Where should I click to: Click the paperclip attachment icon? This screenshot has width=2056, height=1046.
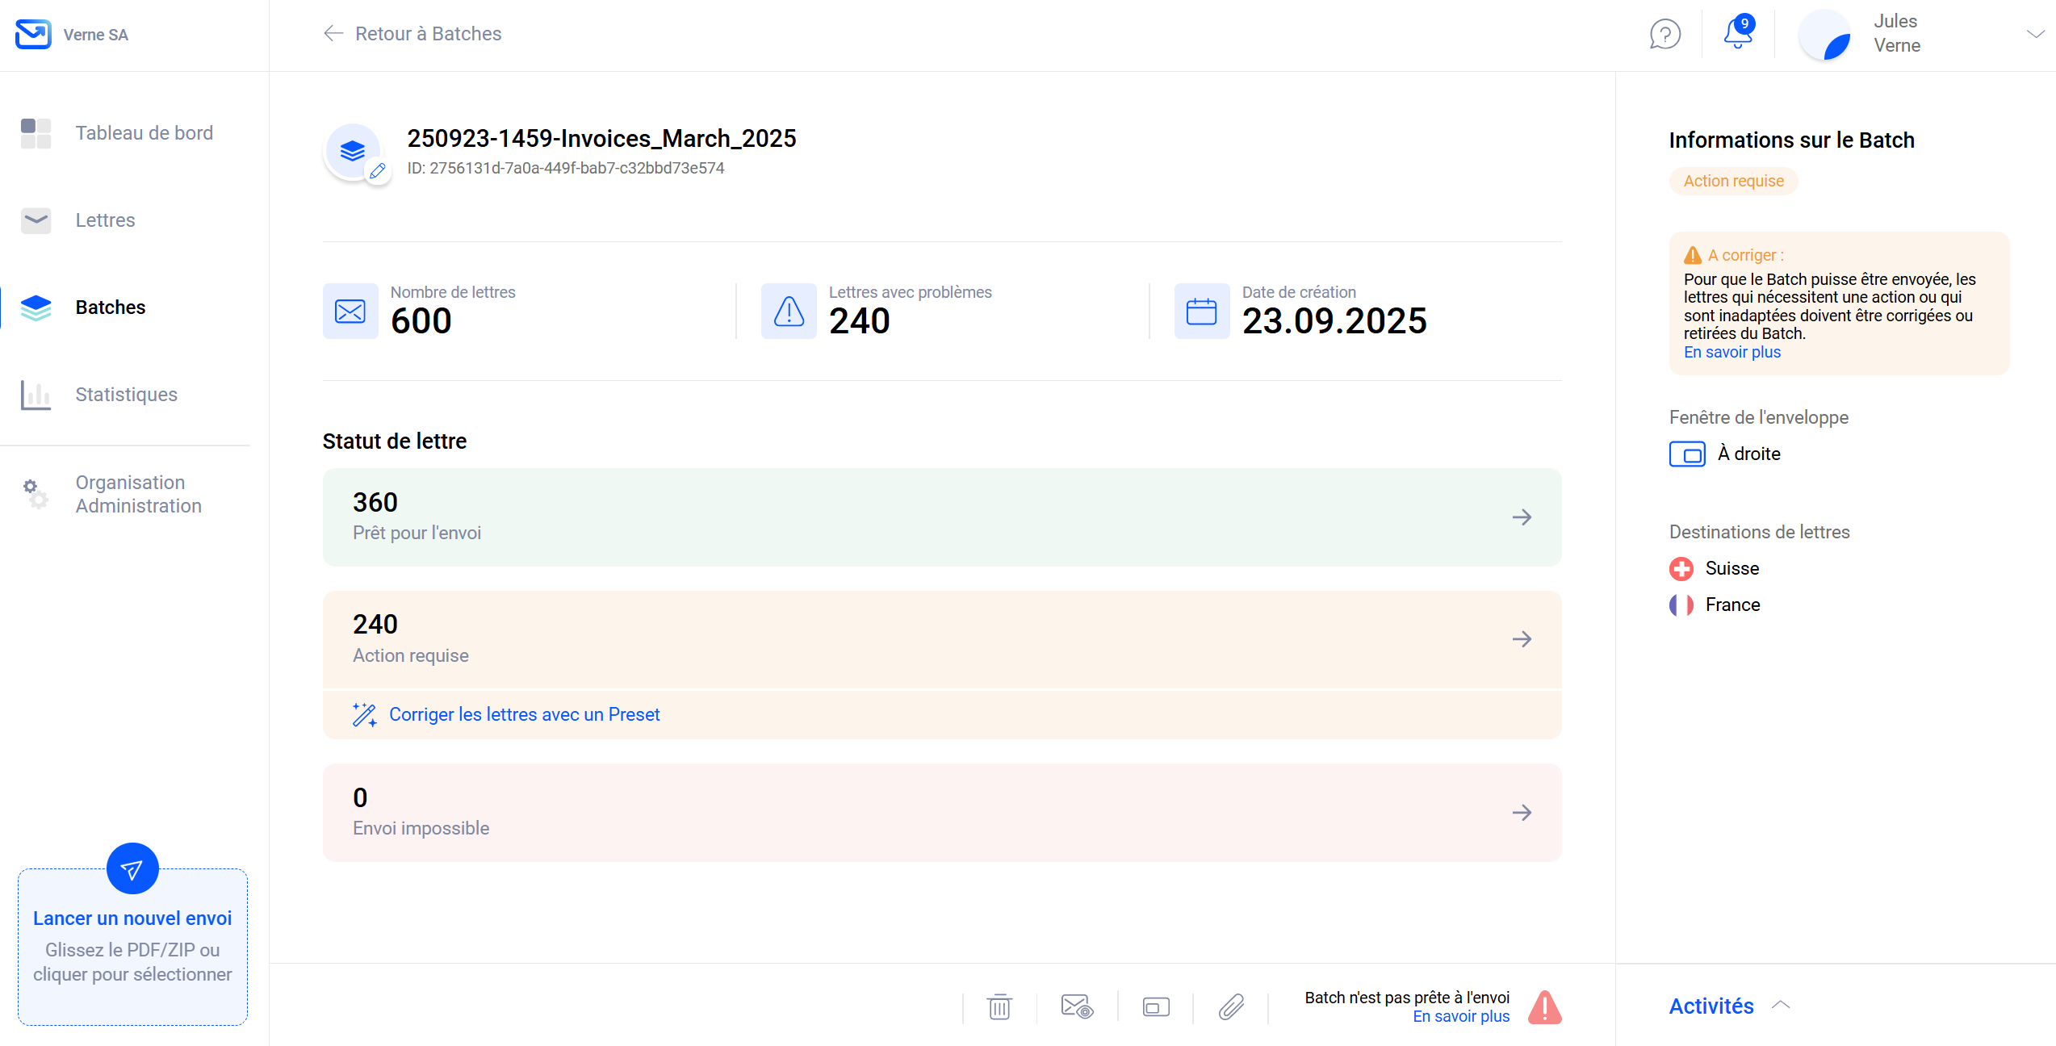[x=1231, y=1006]
